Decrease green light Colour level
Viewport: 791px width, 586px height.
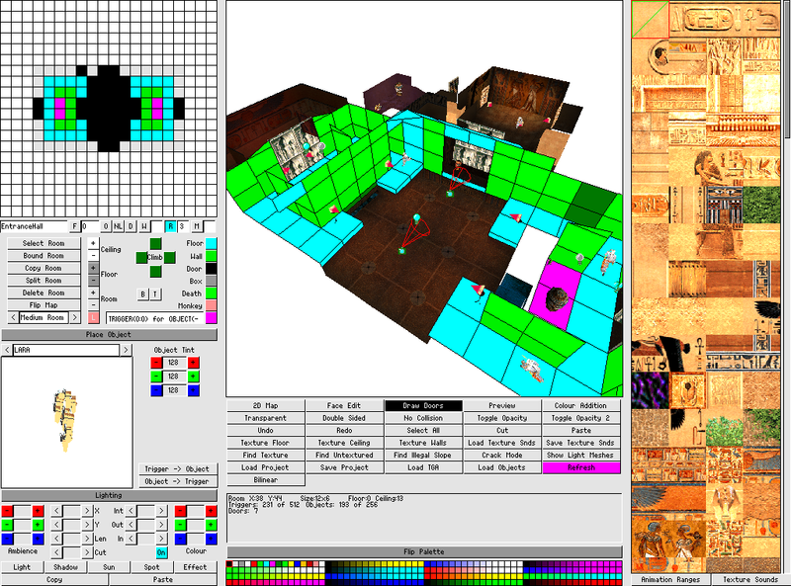point(180,525)
